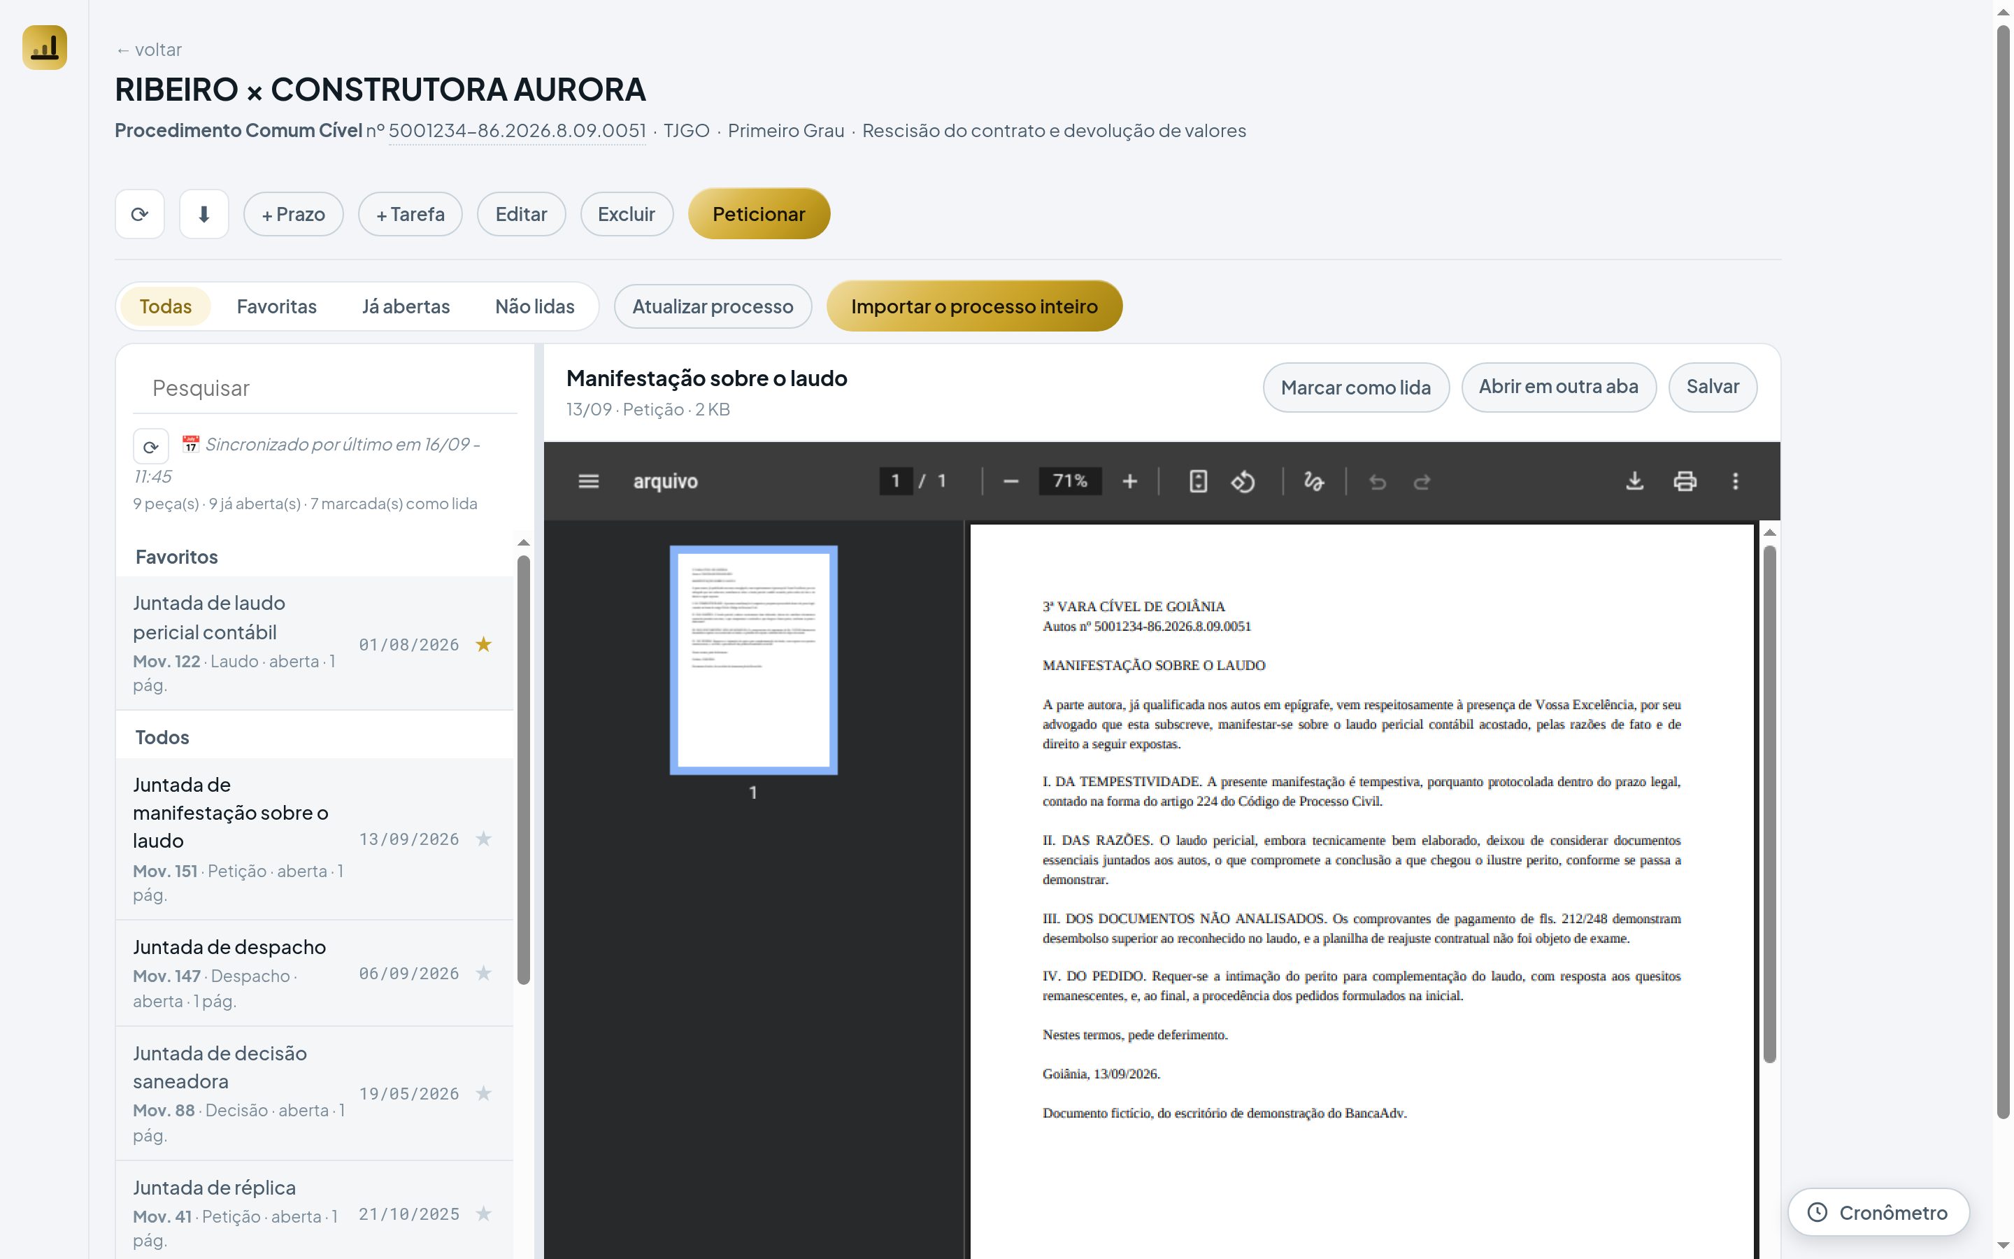Switch to Favoritas tab
The width and height of the screenshot is (2014, 1259).
(x=277, y=306)
